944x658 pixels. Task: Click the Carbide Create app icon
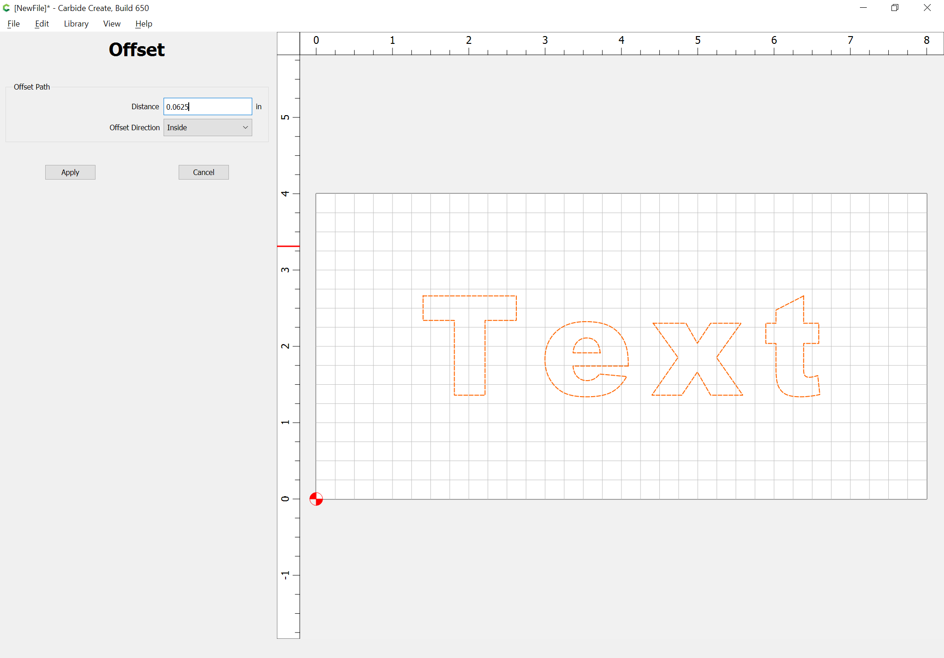click(6, 8)
